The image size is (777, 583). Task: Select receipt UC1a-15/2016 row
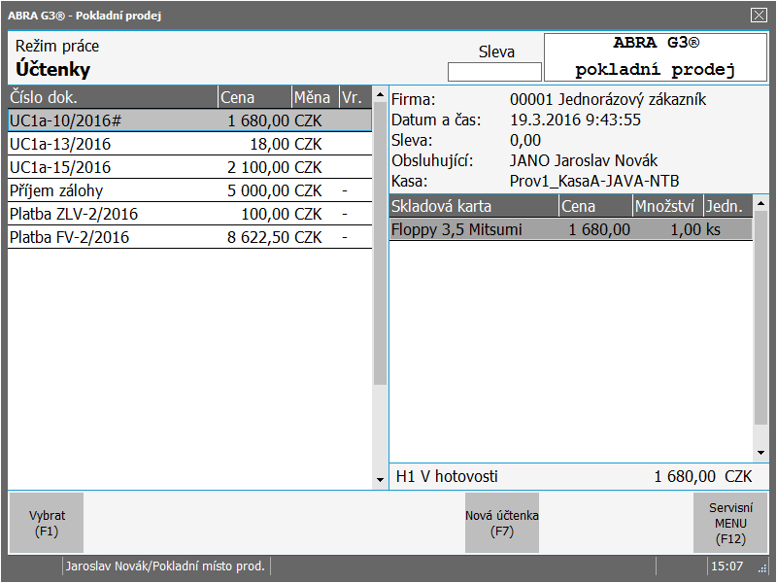tap(189, 167)
